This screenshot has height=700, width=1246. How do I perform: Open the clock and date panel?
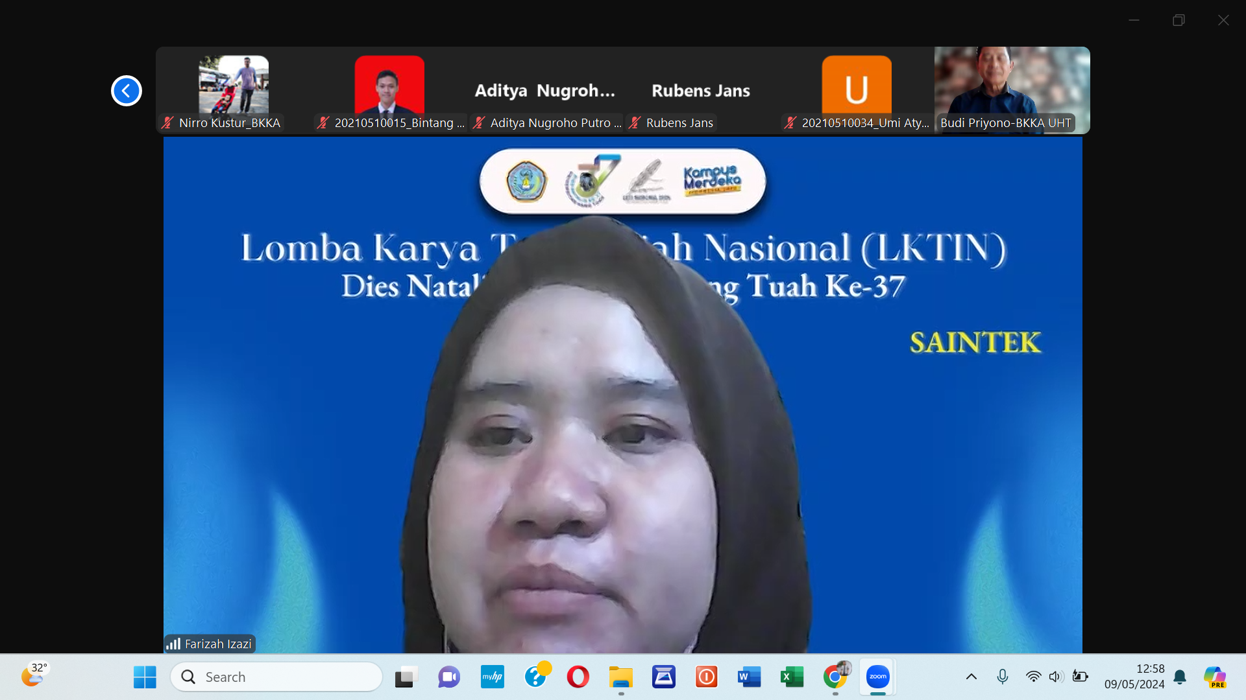pyautogui.click(x=1134, y=677)
